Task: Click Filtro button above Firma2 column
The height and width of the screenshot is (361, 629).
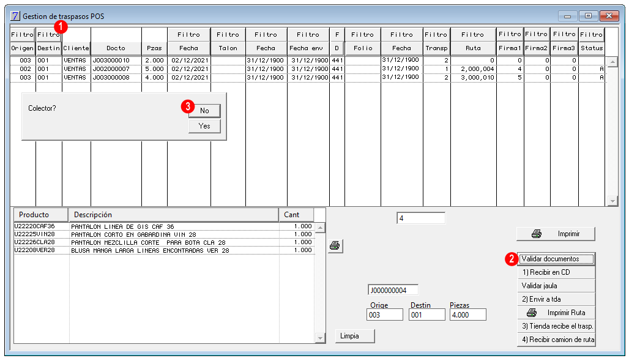Action: click(537, 34)
